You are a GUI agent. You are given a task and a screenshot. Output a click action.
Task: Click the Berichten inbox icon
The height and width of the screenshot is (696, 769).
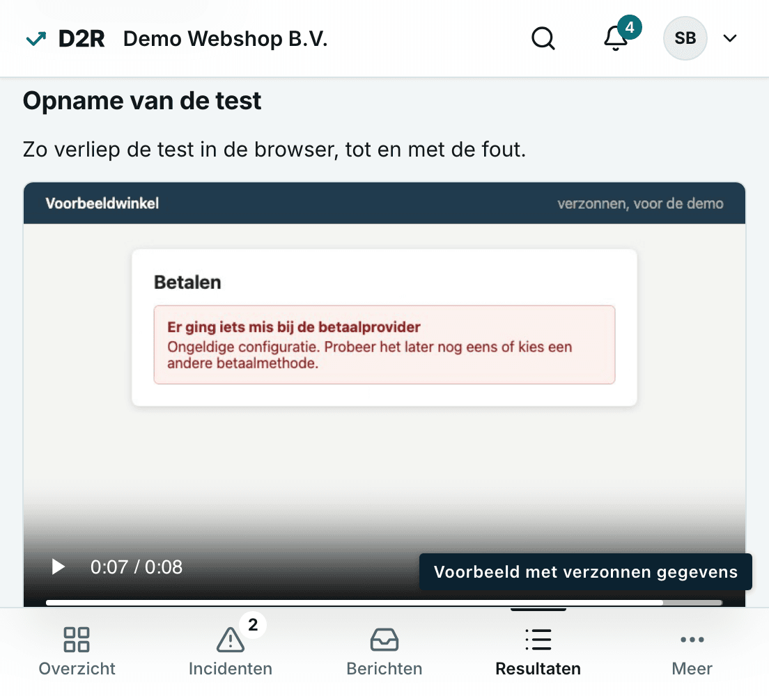click(x=384, y=639)
